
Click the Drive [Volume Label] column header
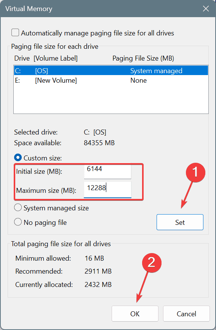46,58
